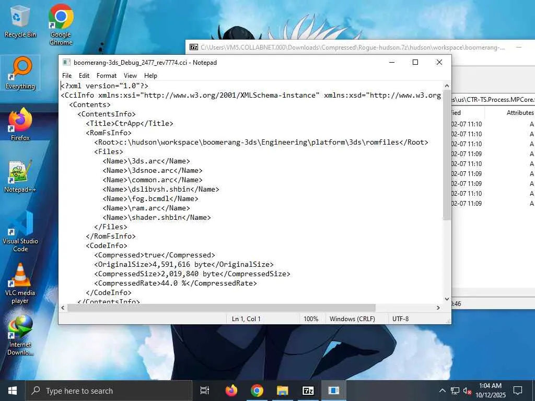This screenshot has height=401, width=535.
Task: Open the Notepad View menu
Action: 130,76
